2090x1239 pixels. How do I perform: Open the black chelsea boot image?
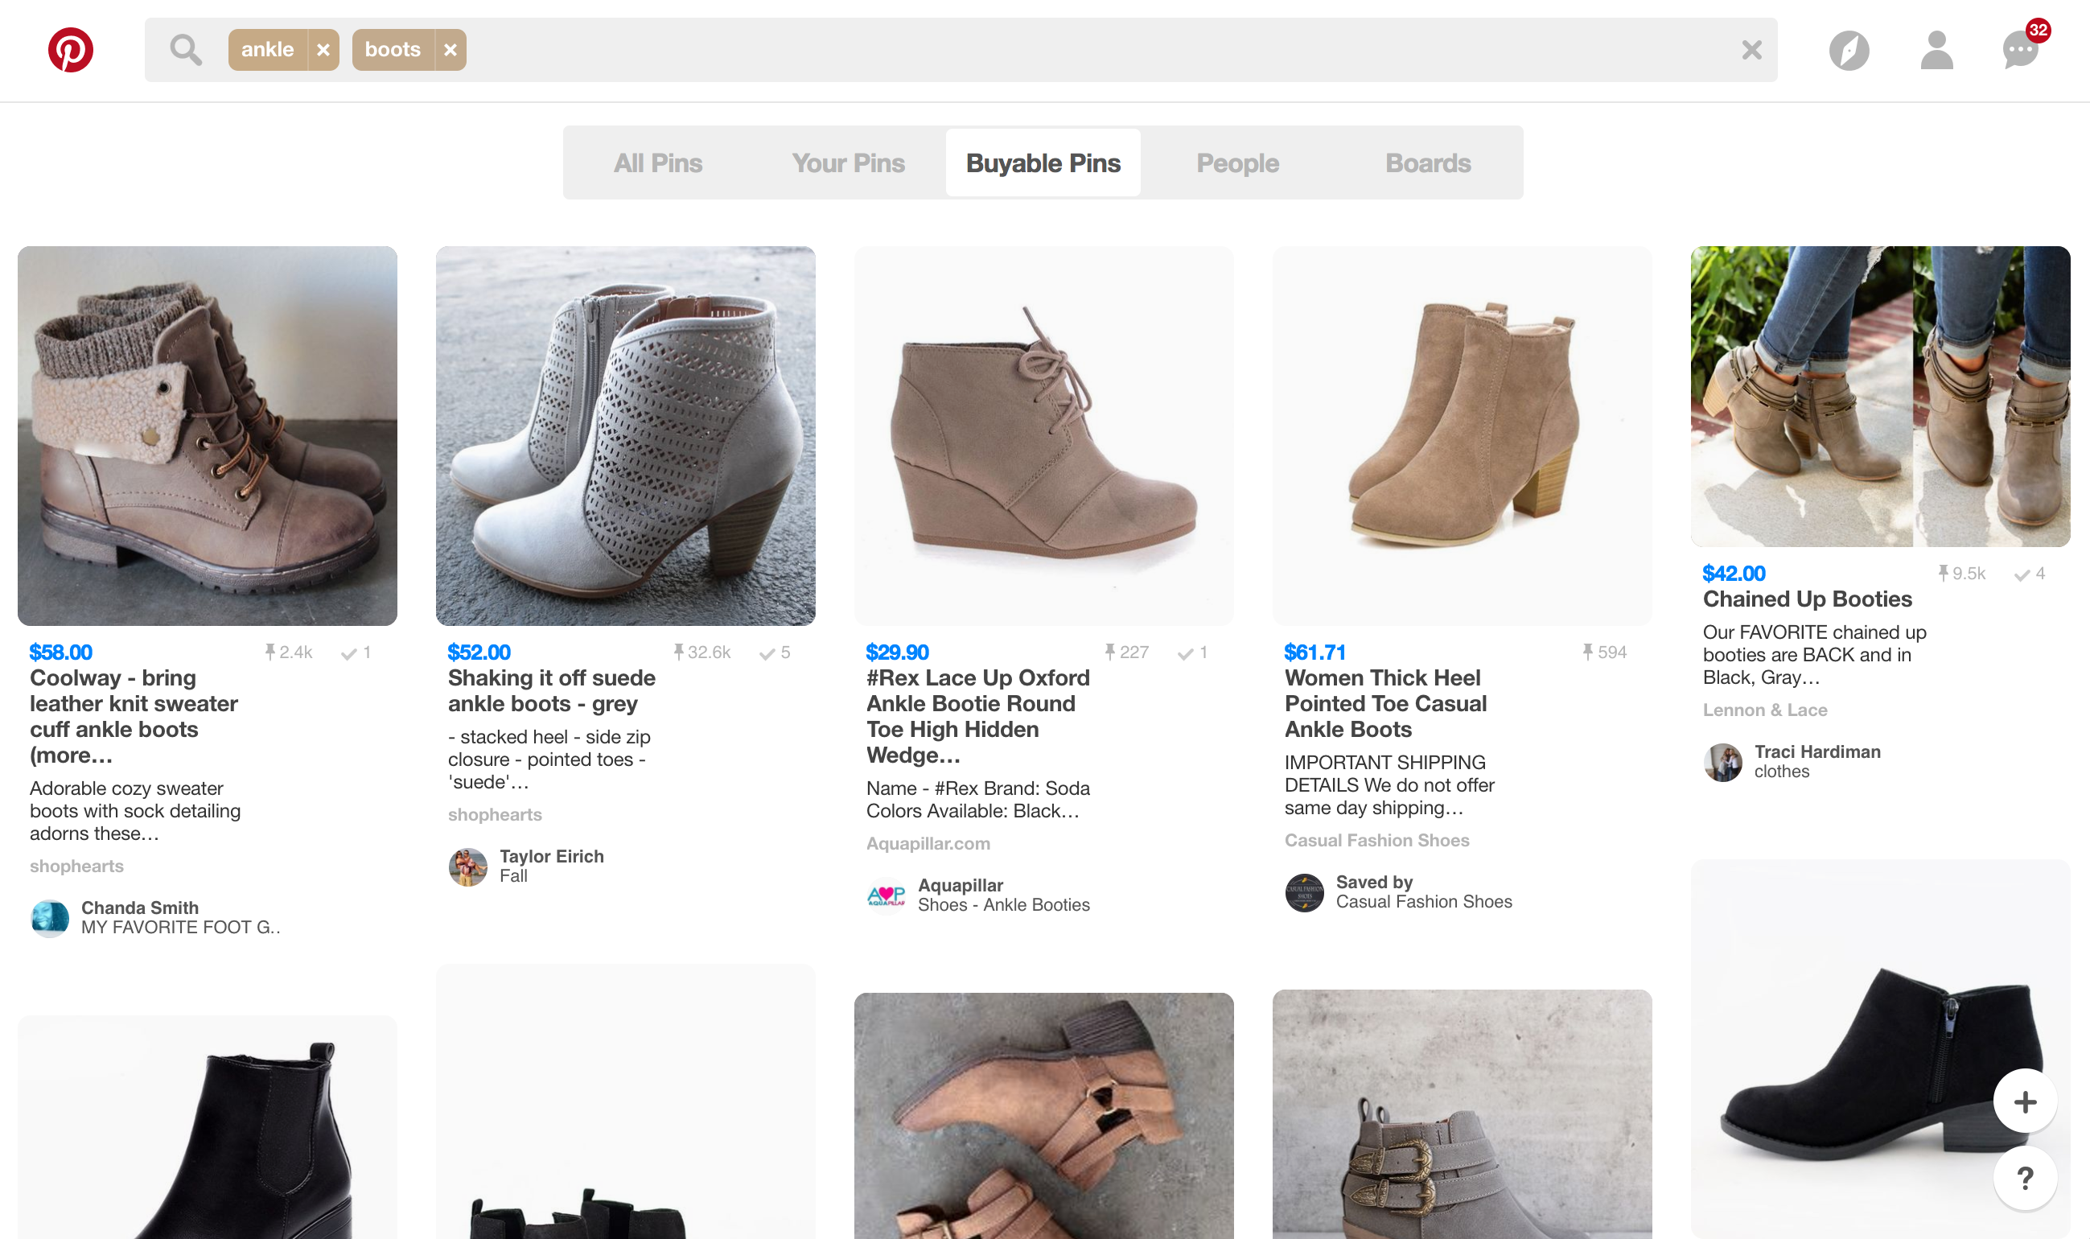(207, 1127)
